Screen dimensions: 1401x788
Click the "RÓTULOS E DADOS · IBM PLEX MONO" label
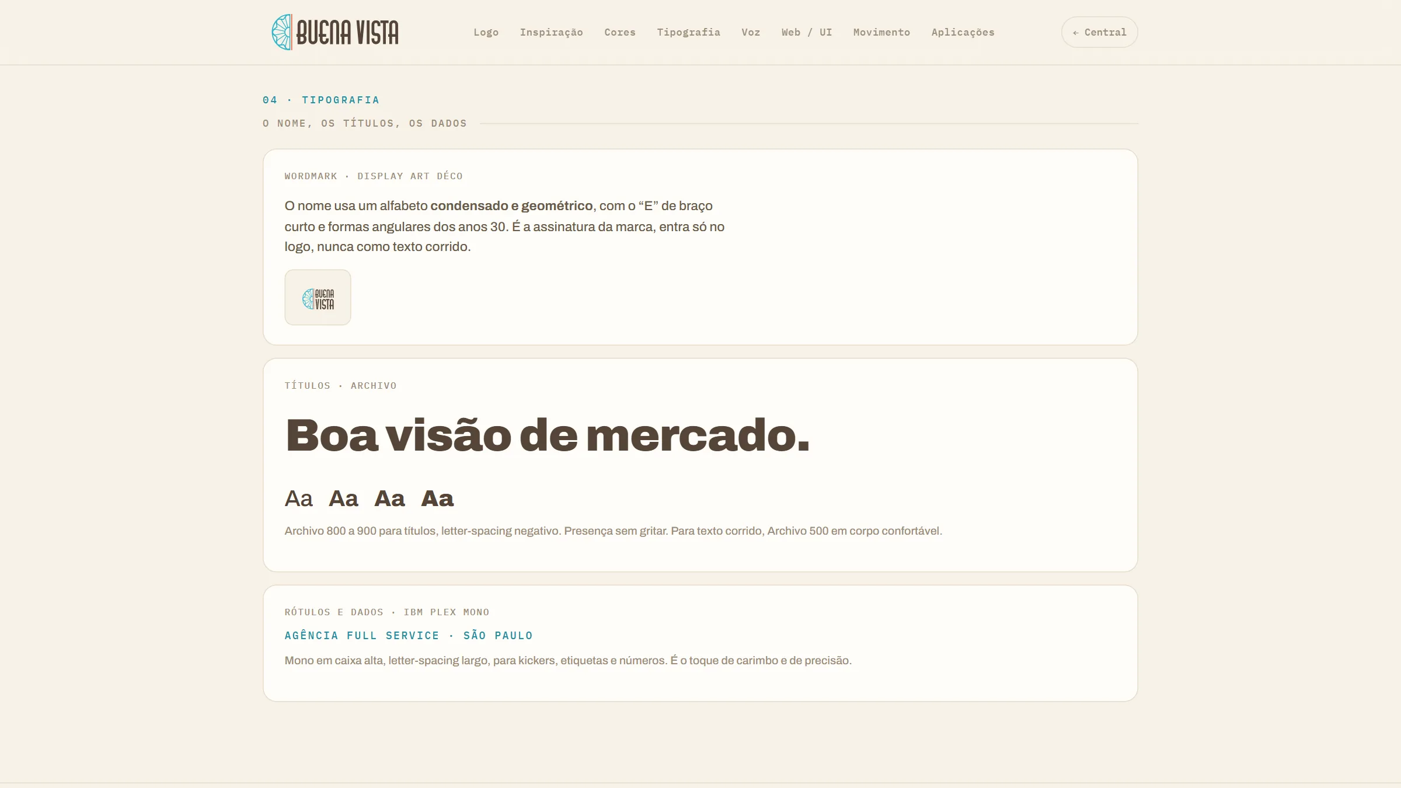point(387,612)
